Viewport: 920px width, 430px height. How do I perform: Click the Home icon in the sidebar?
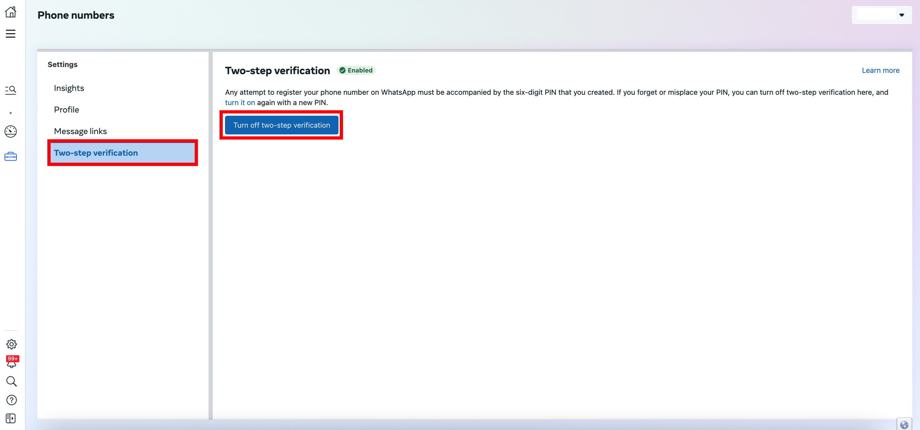coord(11,12)
